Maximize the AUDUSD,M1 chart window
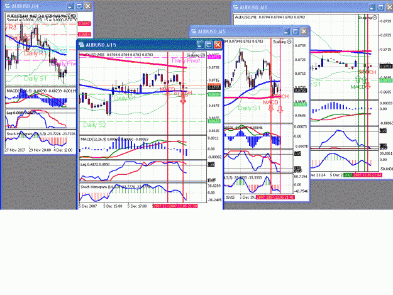 [x=381, y=8]
